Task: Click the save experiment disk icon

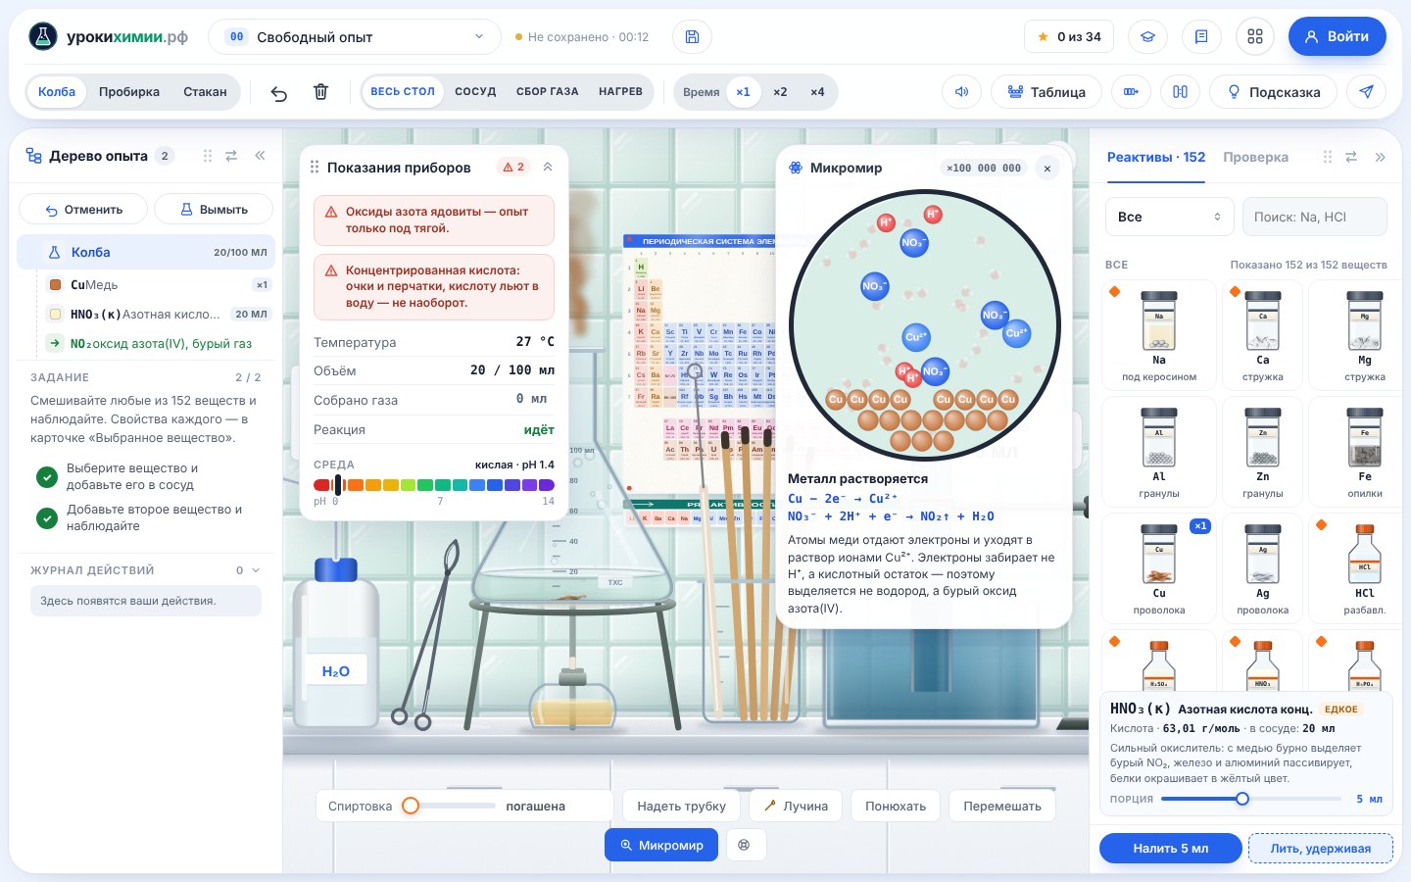Action: point(692,37)
